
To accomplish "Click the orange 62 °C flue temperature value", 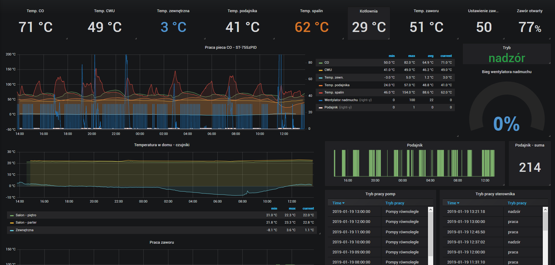I will click(x=311, y=27).
